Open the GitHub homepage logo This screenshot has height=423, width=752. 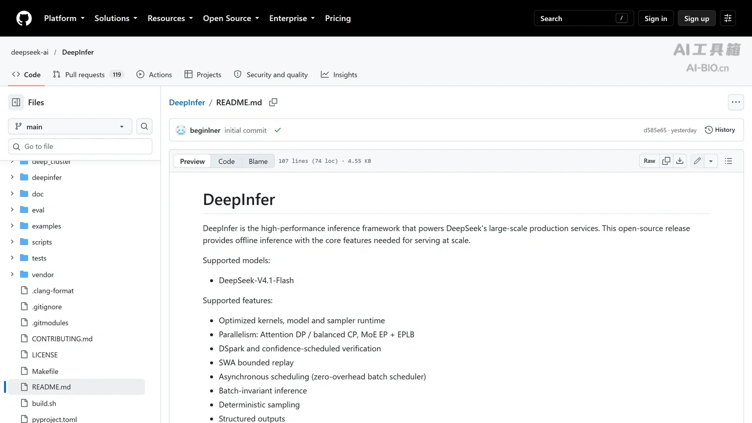click(x=24, y=19)
